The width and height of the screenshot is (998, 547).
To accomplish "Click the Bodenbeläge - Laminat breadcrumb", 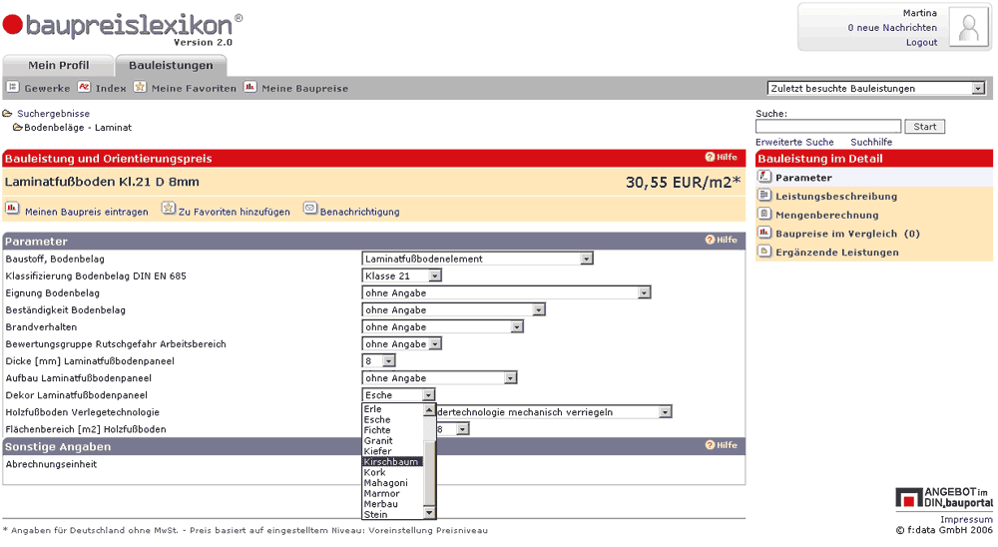I will (78, 128).
